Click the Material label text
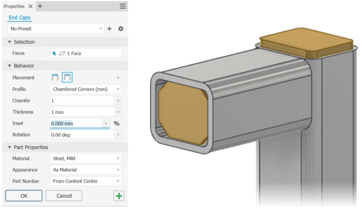Screen dimensions: 362x208 21,158
